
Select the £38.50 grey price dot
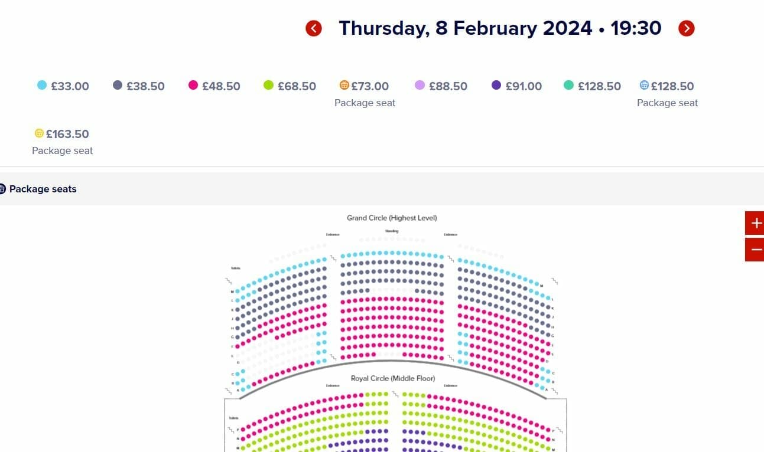pos(118,86)
